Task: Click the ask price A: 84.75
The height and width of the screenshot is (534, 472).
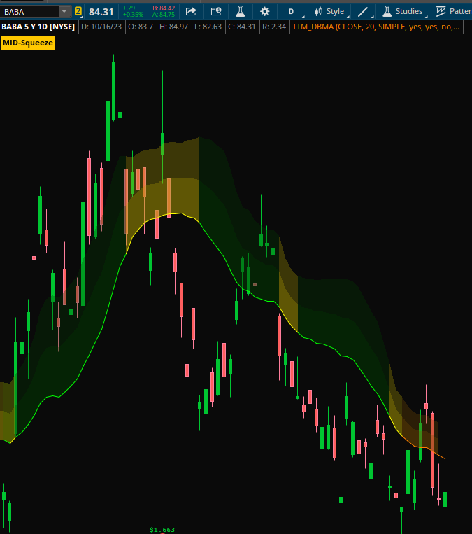Action: (164, 15)
